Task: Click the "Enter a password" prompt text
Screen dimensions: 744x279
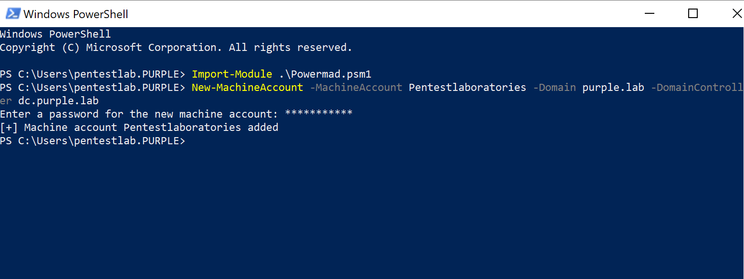Action: (x=138, y=114)
